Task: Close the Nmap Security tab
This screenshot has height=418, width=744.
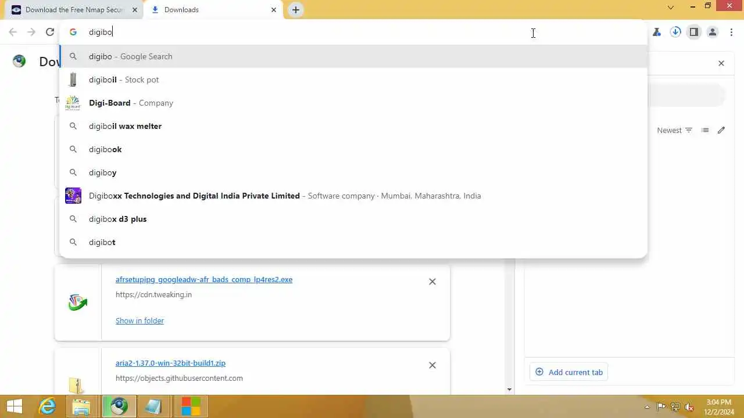Action: [135, 10]
